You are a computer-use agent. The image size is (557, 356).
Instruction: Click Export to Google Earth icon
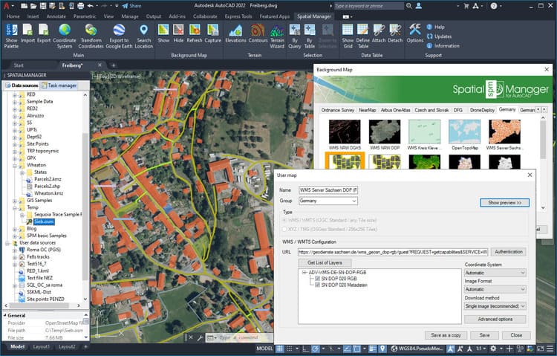(x=119, y=34)
